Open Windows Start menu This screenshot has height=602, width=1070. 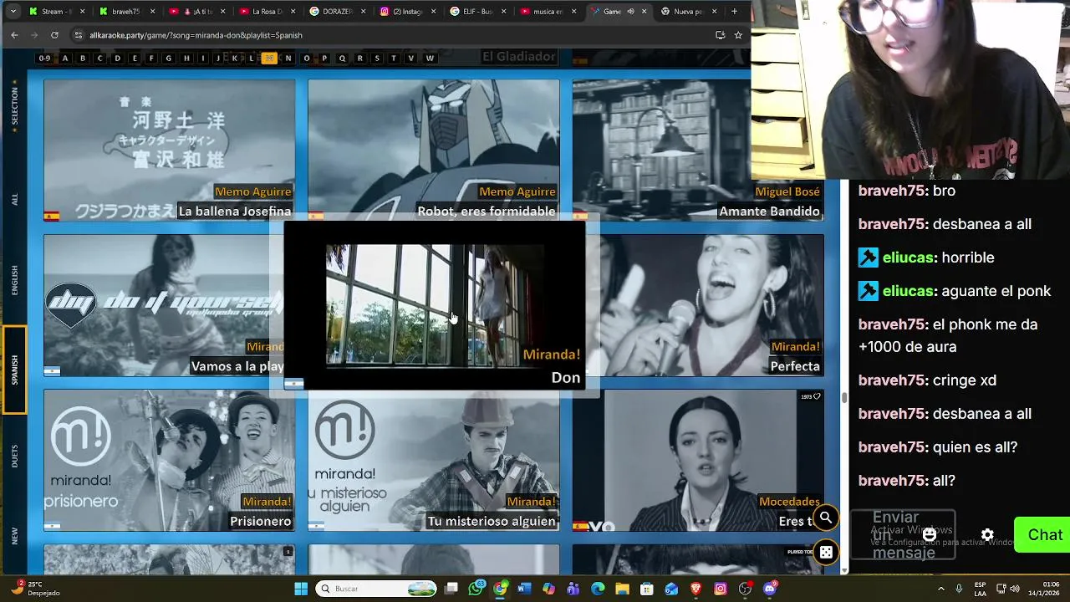click(x=301, y=589)
